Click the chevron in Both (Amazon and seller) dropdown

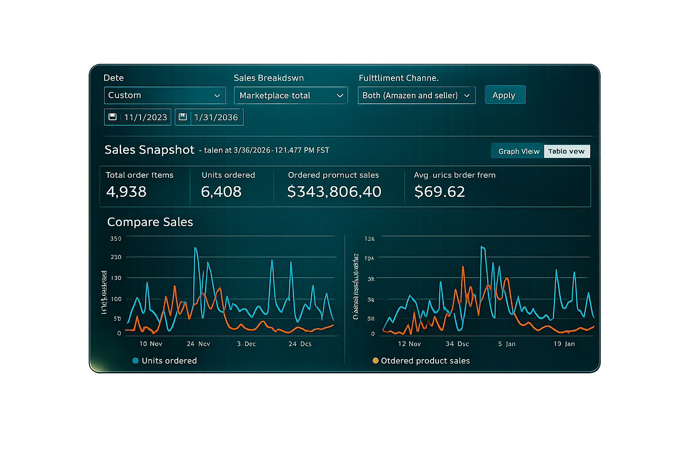(467, 96)
